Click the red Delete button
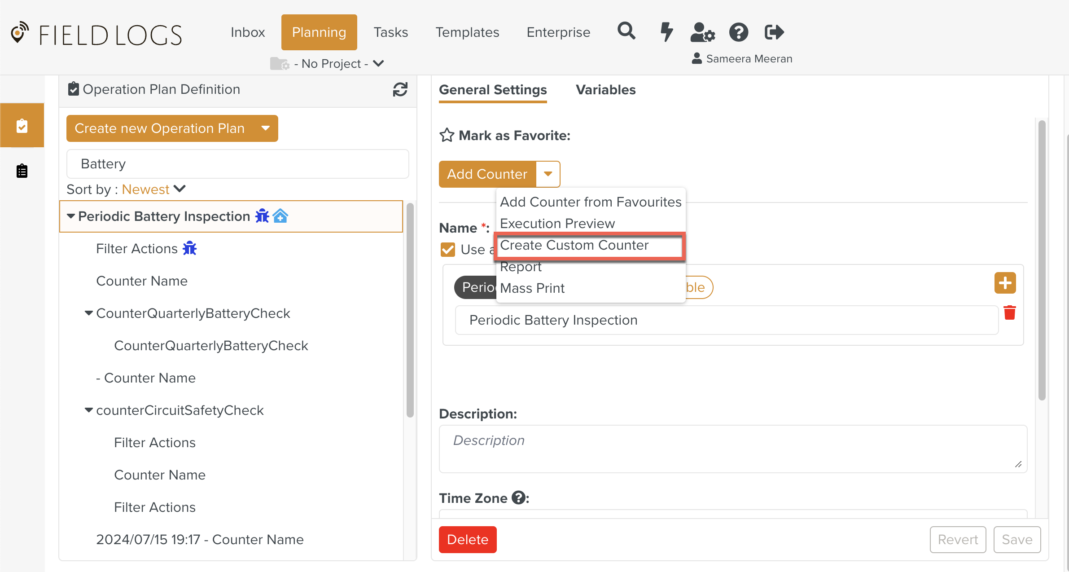This screenshot has height=572, width=1069. pyautogui.click(x=467, y=539)
